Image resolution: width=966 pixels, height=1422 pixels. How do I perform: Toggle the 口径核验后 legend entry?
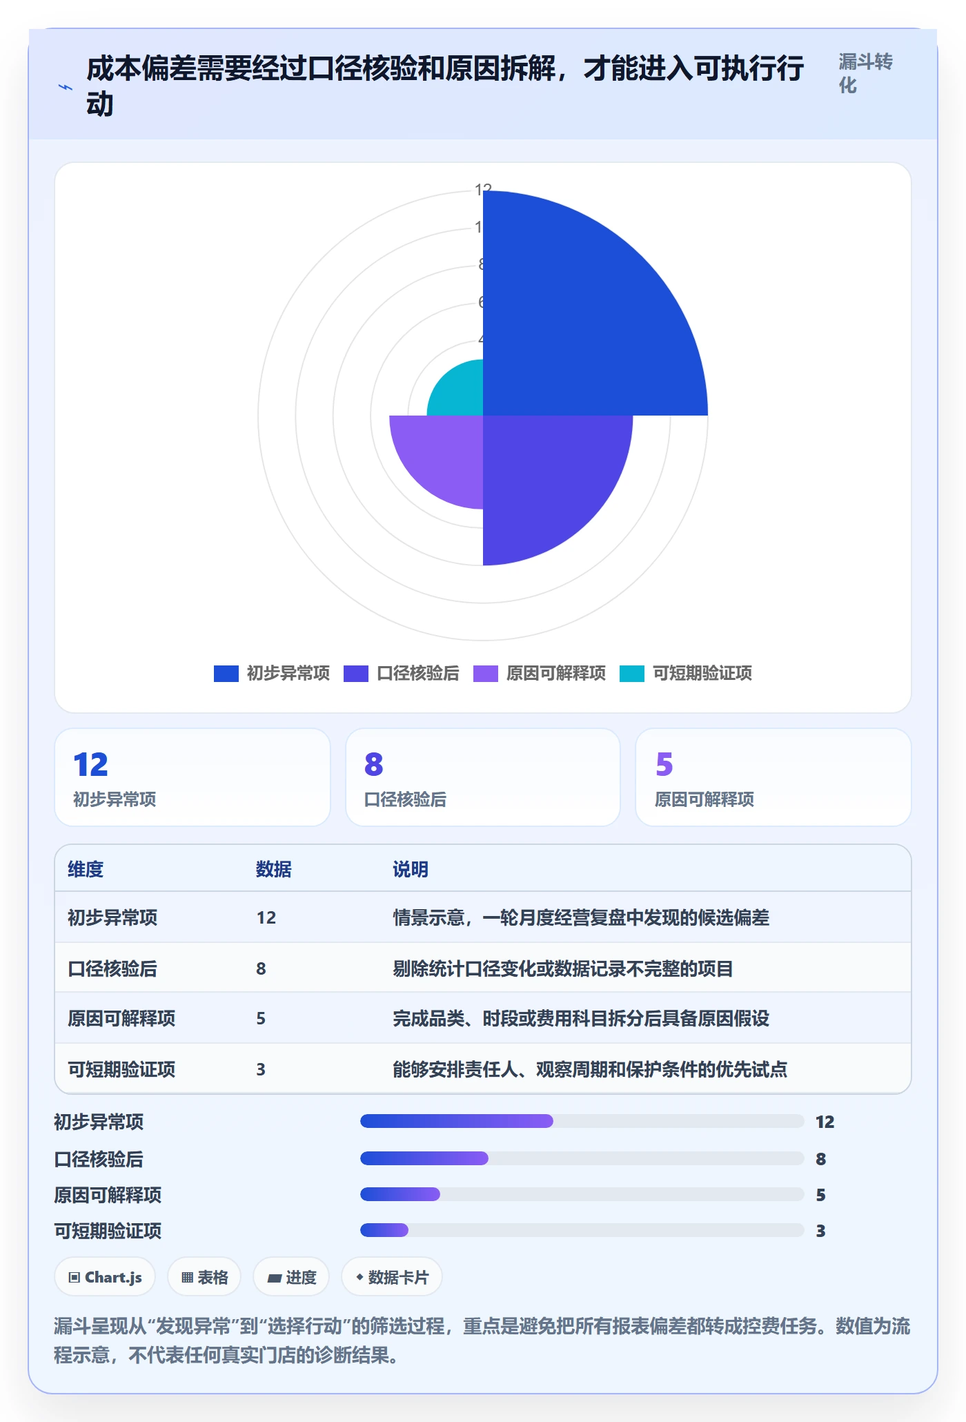coord(402,673)
